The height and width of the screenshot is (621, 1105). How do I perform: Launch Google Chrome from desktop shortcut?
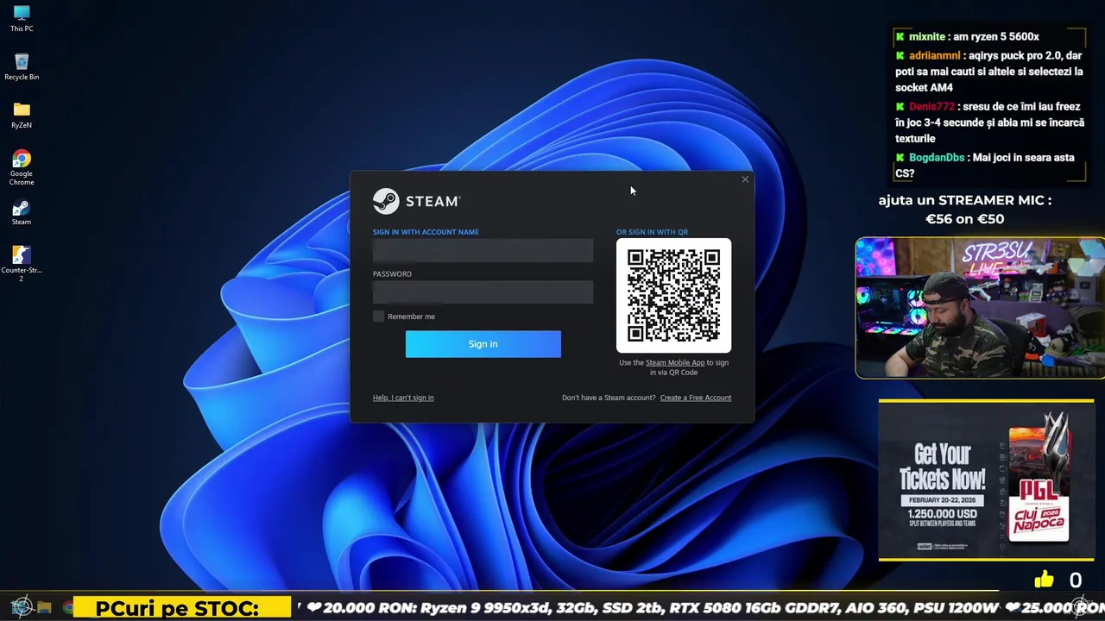point(22,167)
